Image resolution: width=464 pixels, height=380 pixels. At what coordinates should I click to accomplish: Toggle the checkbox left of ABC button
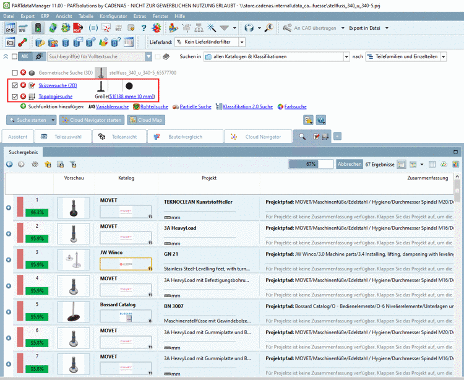coord(14,56)
